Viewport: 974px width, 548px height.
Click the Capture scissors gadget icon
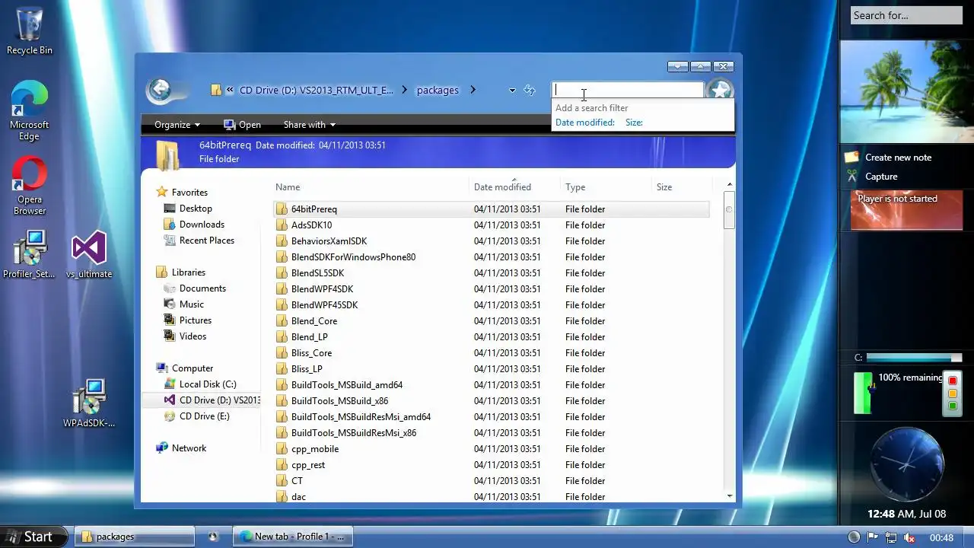tap(852, 177)
